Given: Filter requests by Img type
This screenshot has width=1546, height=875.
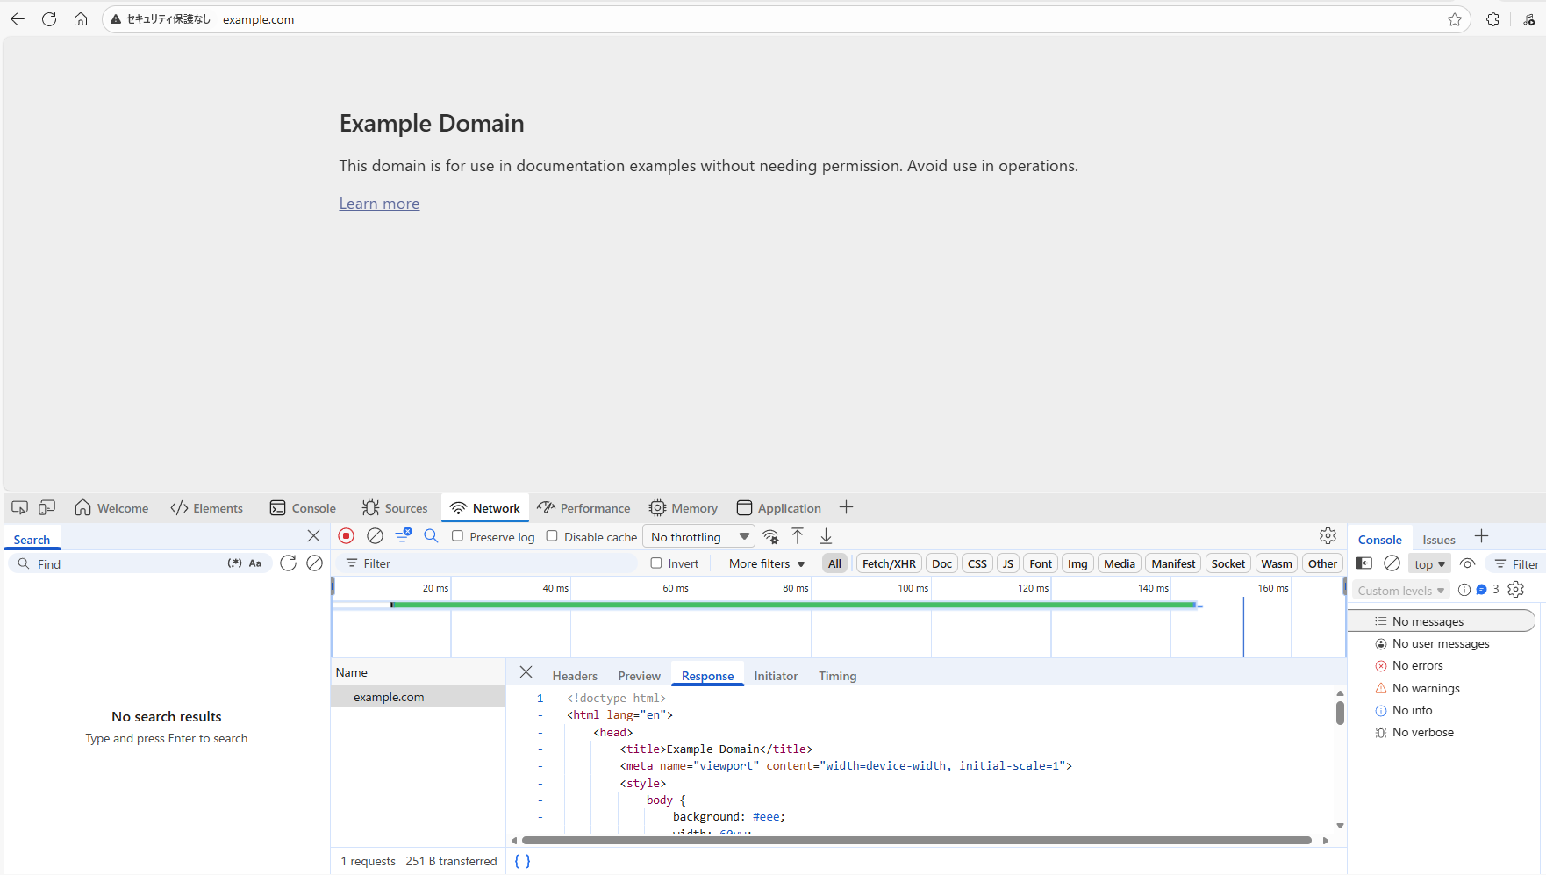Looking at the screenshot, I should [1077, 563].
